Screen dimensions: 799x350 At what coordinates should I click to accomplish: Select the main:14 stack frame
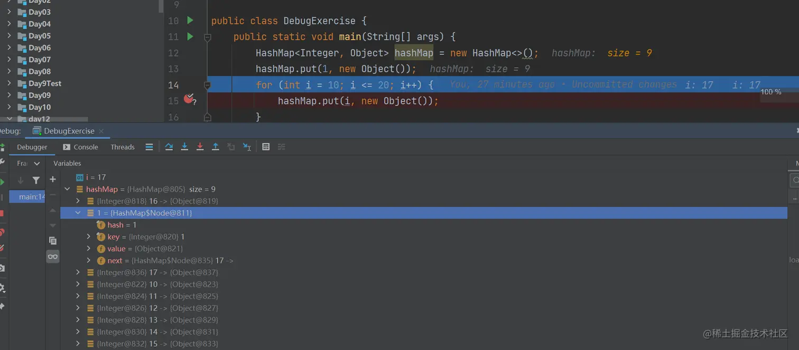(27, 197)
